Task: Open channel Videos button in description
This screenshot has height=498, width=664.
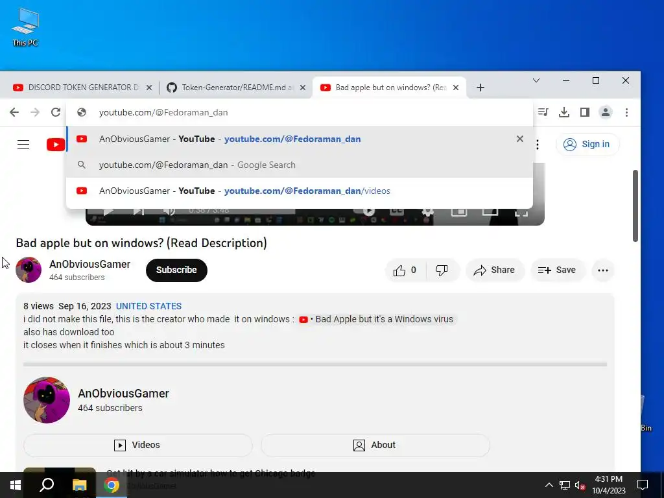Action: coord(138,445)
